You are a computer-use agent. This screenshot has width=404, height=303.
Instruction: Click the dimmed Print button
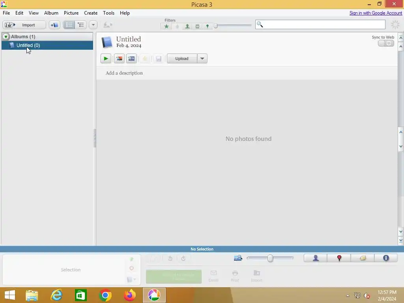[x=235, y=276]
